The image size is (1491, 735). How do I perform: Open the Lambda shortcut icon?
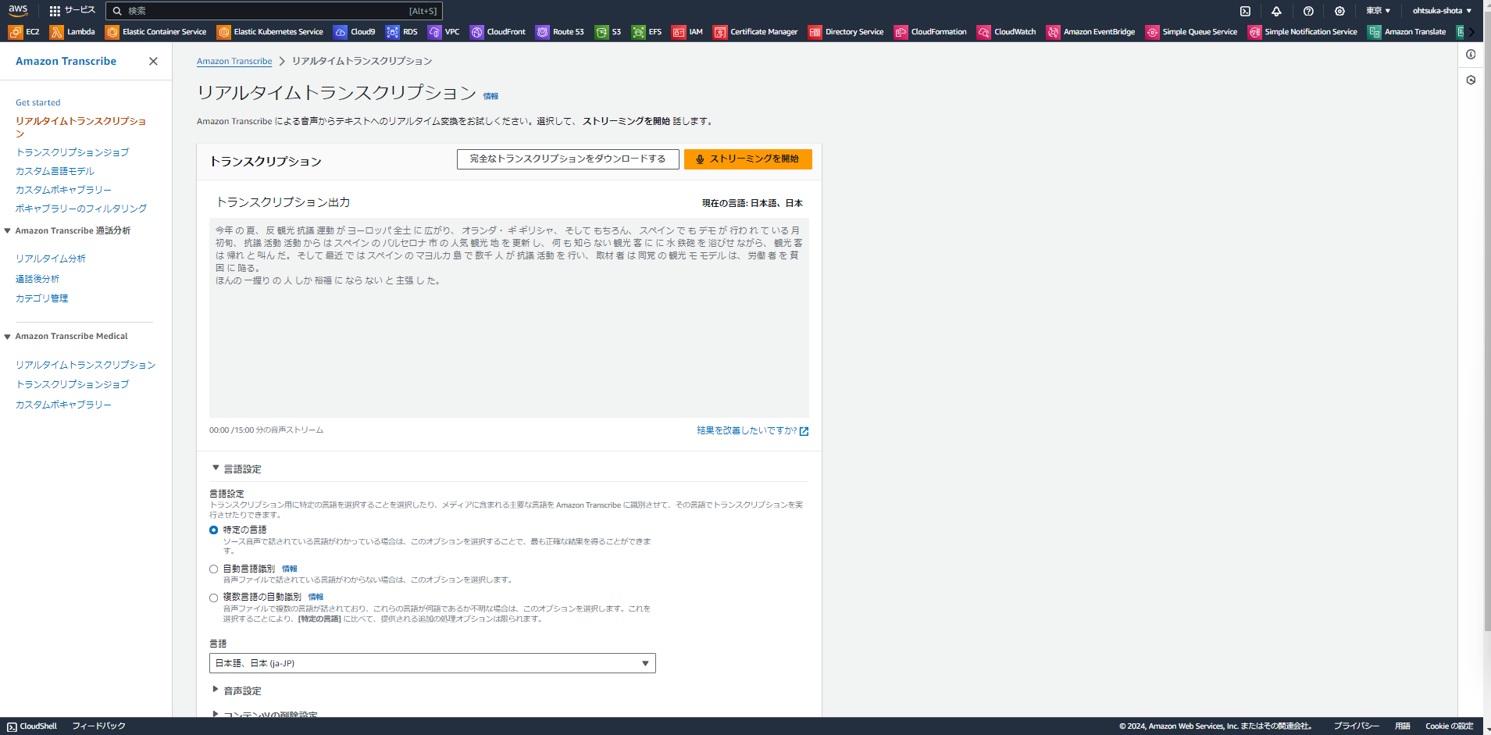pos(56,32)
